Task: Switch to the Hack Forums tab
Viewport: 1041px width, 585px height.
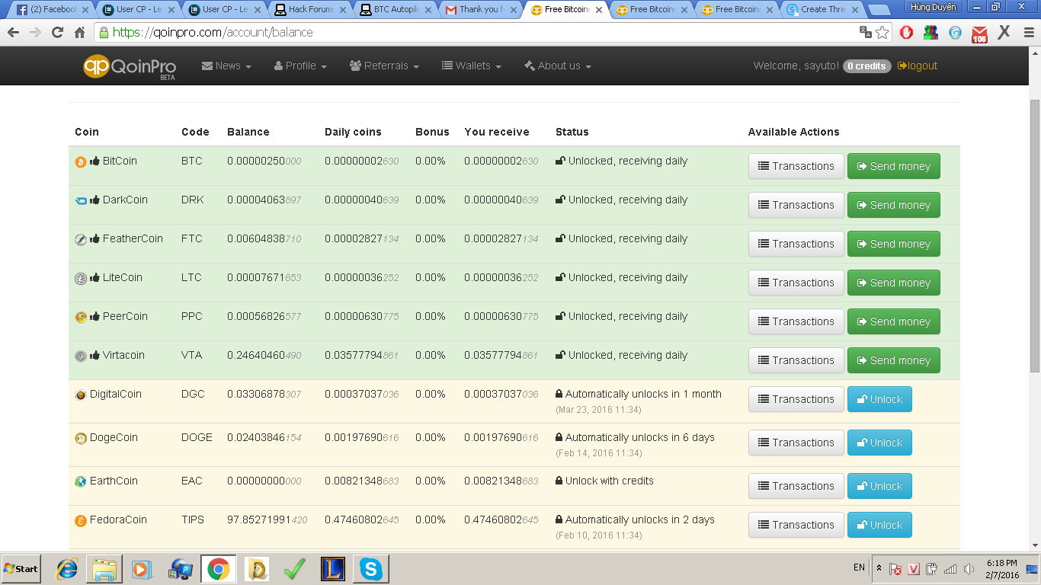Action: click(x=310, y=10)
